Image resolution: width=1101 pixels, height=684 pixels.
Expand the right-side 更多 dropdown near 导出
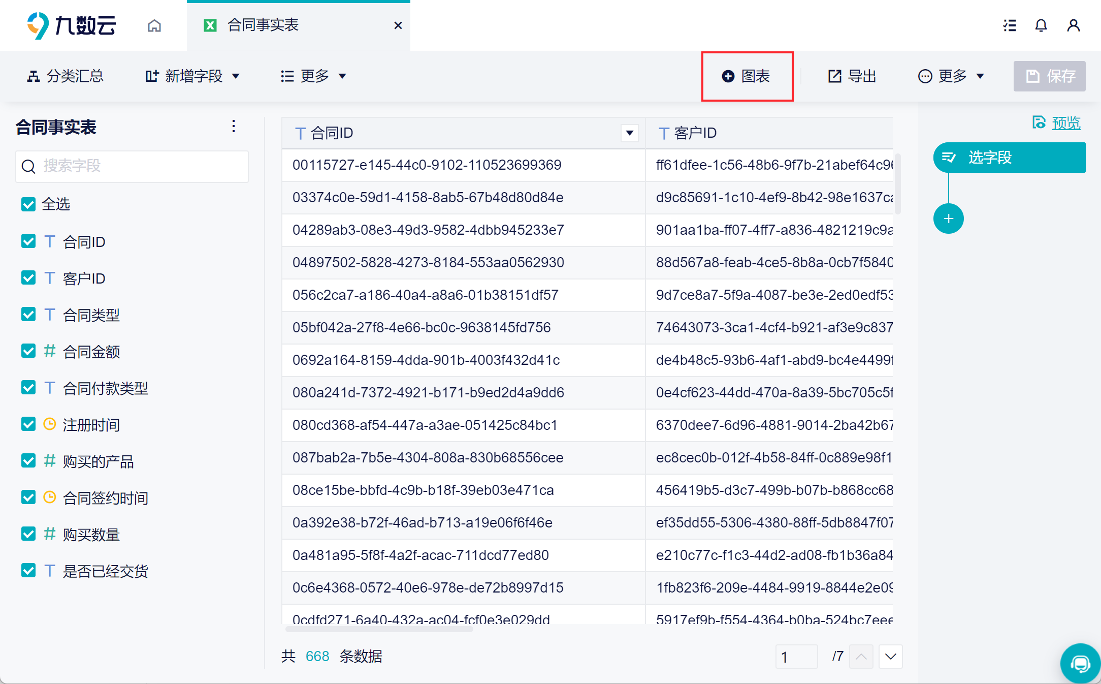[952, 76]
